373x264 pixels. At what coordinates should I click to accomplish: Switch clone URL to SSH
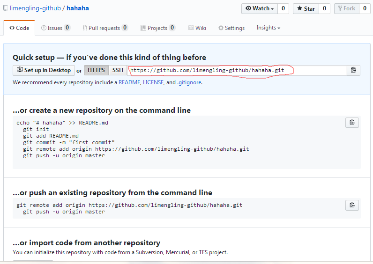pyautogui.click(x=118, y=70)
